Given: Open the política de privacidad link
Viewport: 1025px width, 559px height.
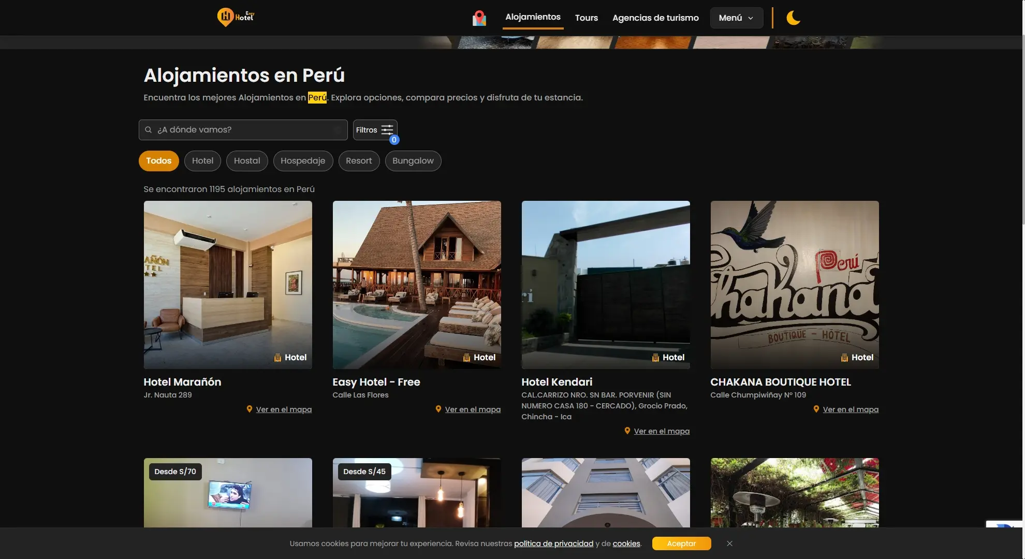Looking at the screenshot, I should tap(553, 543).
